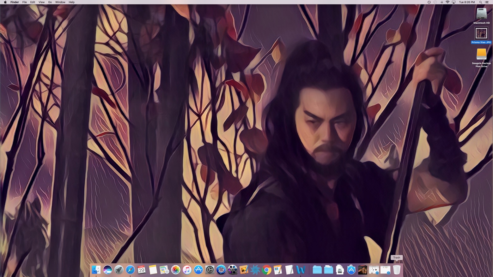Open the File menu
493x277 pixels.
tap(24, 2)
